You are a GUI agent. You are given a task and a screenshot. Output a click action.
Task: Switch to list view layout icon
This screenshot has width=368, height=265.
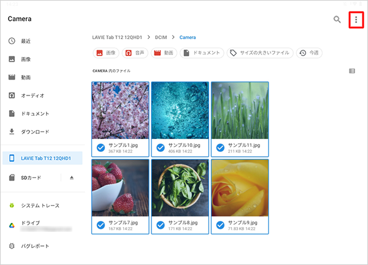[351, 71]
